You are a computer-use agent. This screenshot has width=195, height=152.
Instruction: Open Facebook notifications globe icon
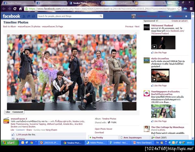(x=33, y=16)
